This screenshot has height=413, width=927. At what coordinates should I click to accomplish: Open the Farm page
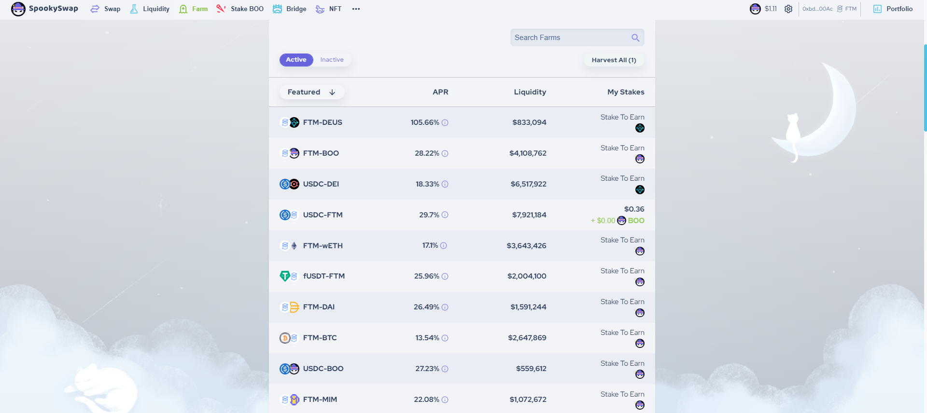pos(193,9)
